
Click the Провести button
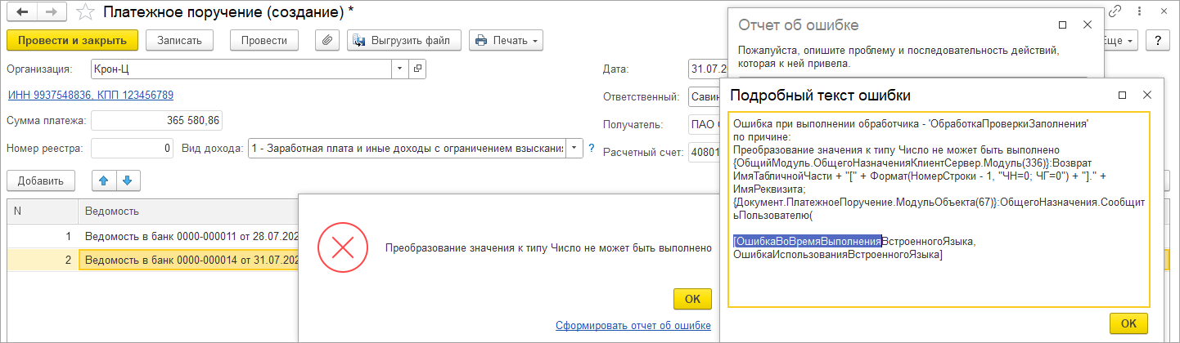coord(264,39)
